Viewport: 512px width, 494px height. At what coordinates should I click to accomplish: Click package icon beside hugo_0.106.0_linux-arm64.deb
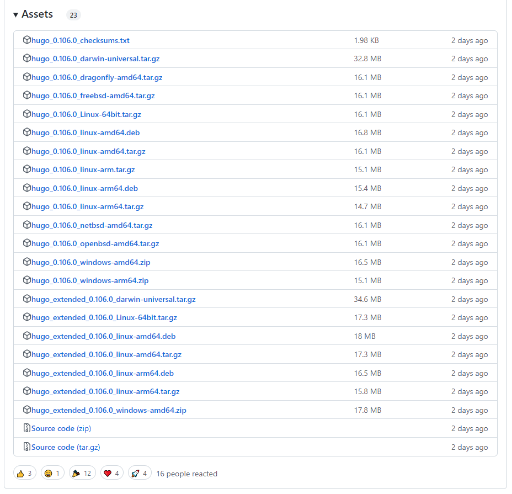(x=27, y=188)
